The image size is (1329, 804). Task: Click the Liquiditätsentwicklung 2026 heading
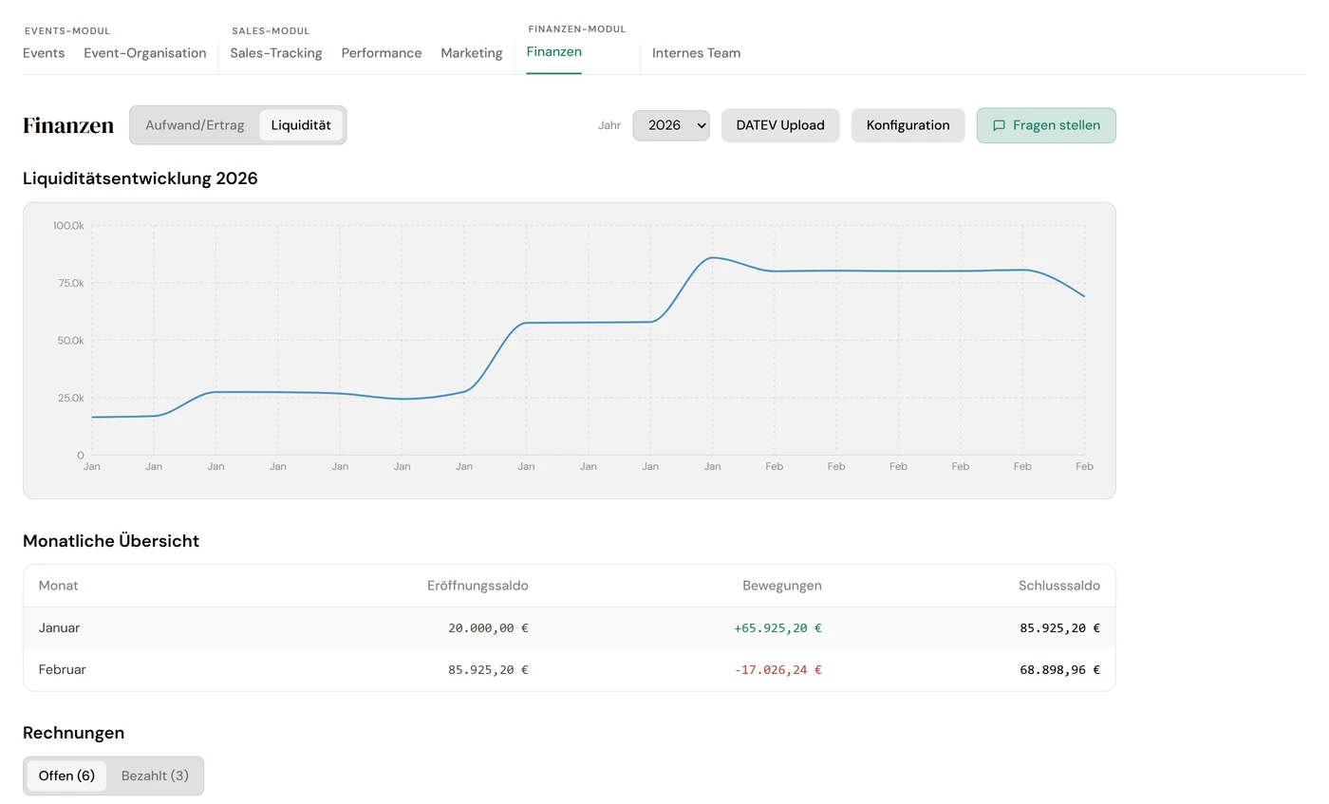(x=140, y=178)
